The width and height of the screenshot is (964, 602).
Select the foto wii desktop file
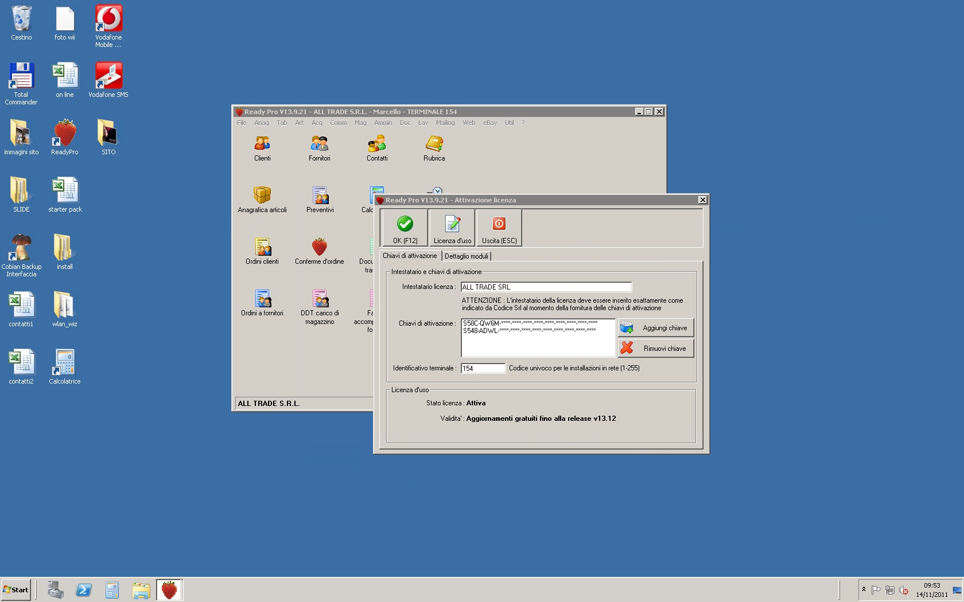65,24
